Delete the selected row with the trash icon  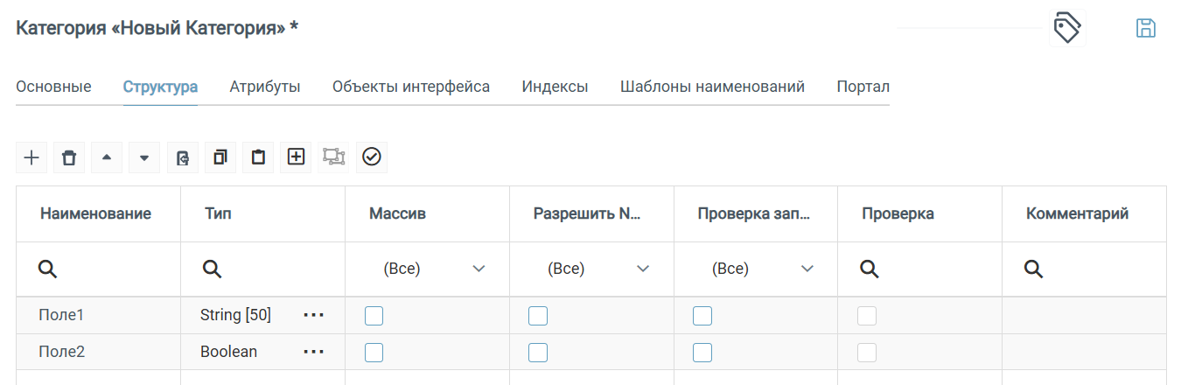pyautogui.click(x=69, y=157)
